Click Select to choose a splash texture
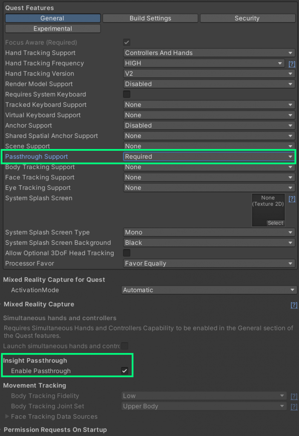 [x=275, y=223]
